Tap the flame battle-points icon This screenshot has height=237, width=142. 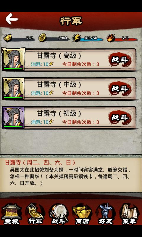click(111, 38)
